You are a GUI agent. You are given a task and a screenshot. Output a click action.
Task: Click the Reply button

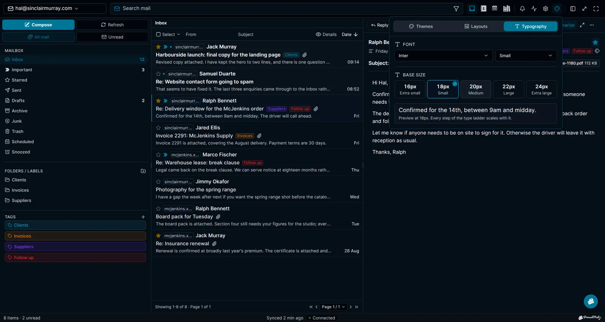(379, 25)
